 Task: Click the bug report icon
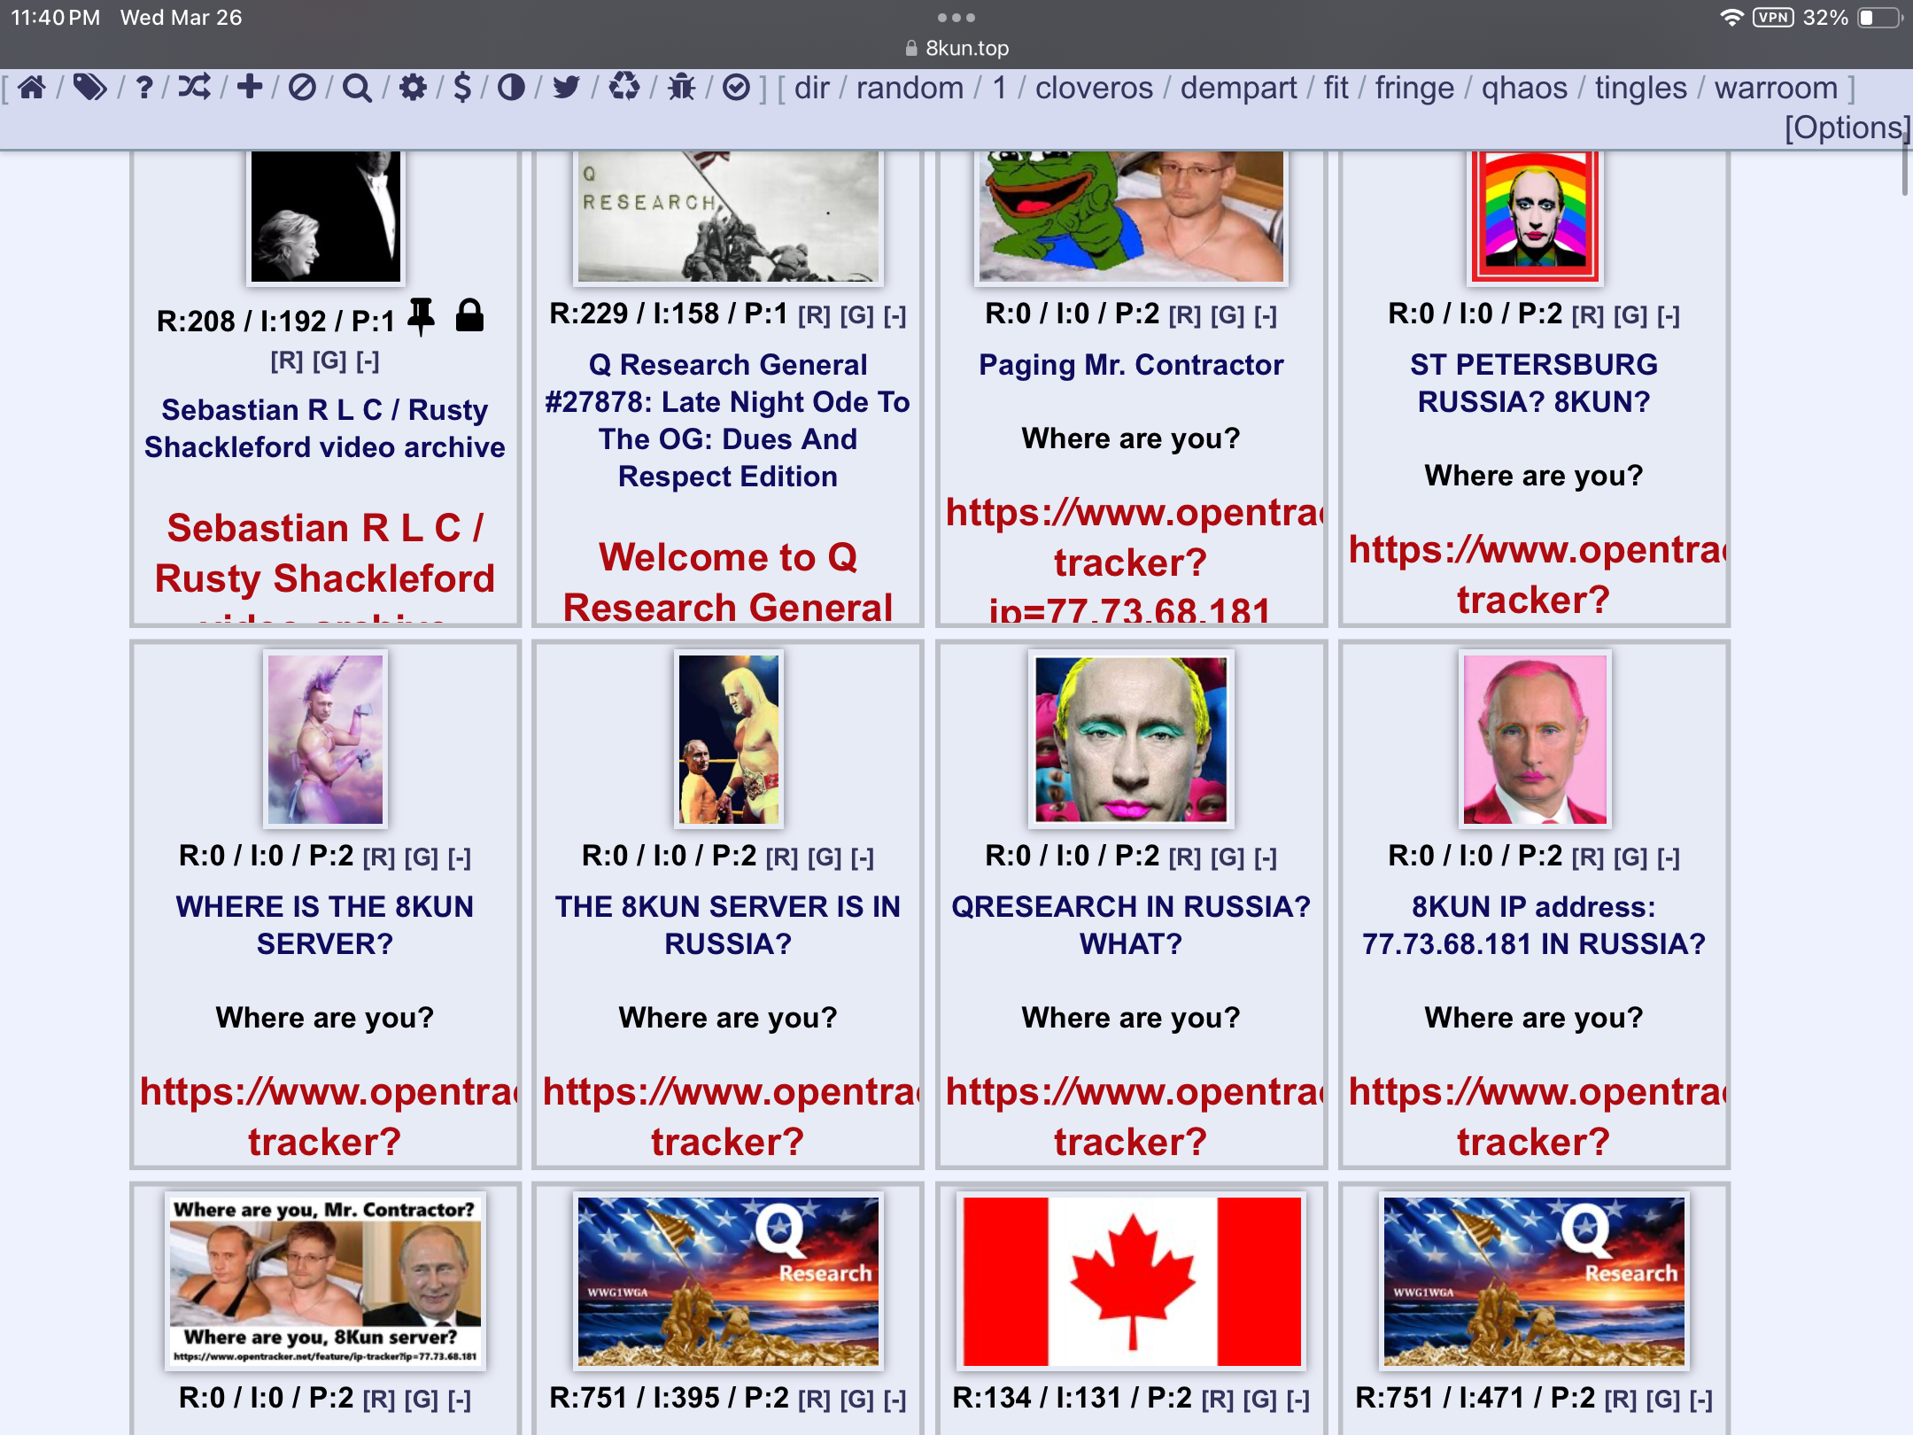coord(681,88)
